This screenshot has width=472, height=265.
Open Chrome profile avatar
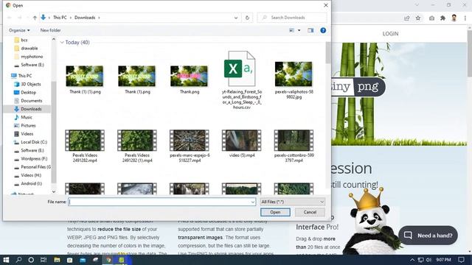tap(454, 18)
